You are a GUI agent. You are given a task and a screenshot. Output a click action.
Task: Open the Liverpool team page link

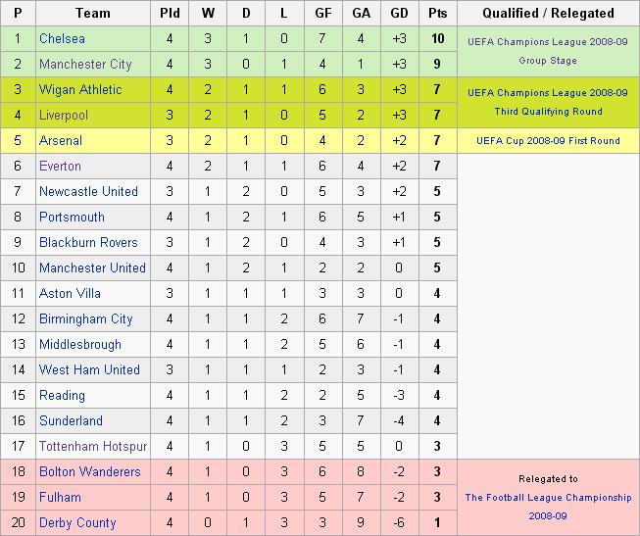pyautogui.click(x=64, y=115)
